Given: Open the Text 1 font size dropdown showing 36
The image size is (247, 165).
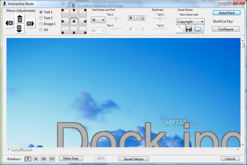Looking at the screenshot, I should 98,20.
